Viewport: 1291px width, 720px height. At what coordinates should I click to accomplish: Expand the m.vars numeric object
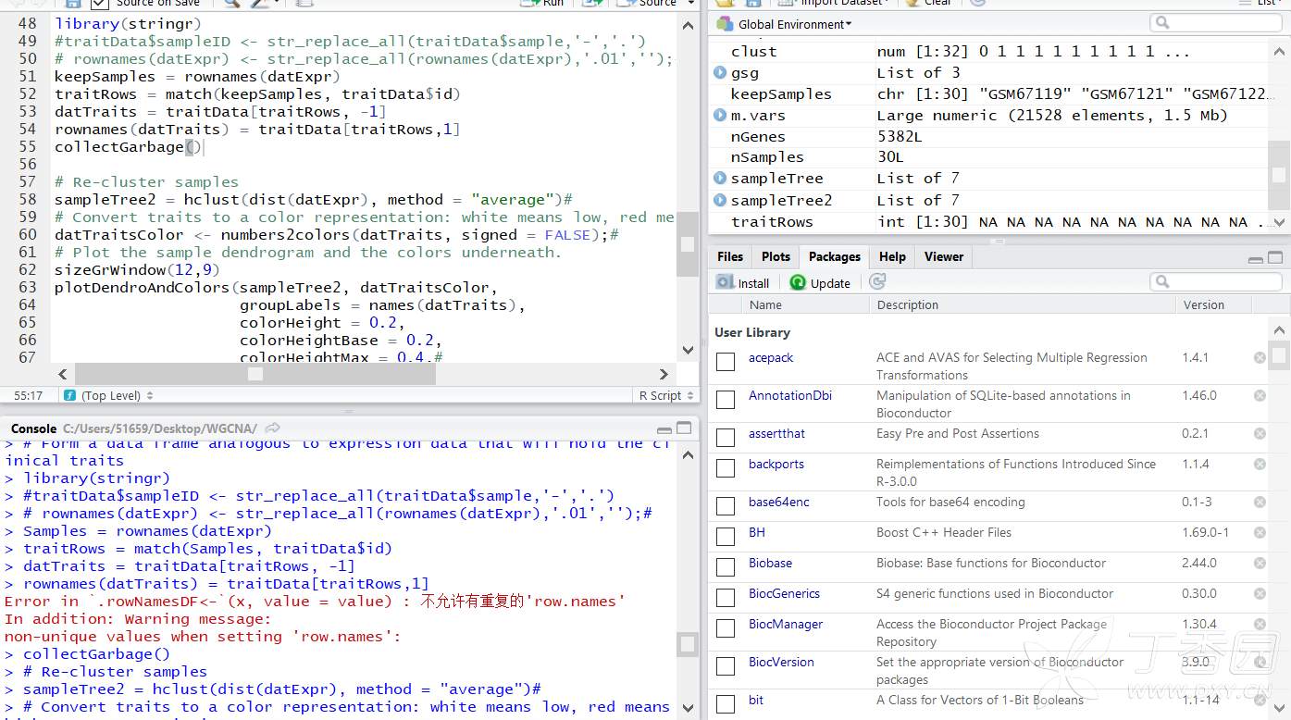click(x=720, y=115)
